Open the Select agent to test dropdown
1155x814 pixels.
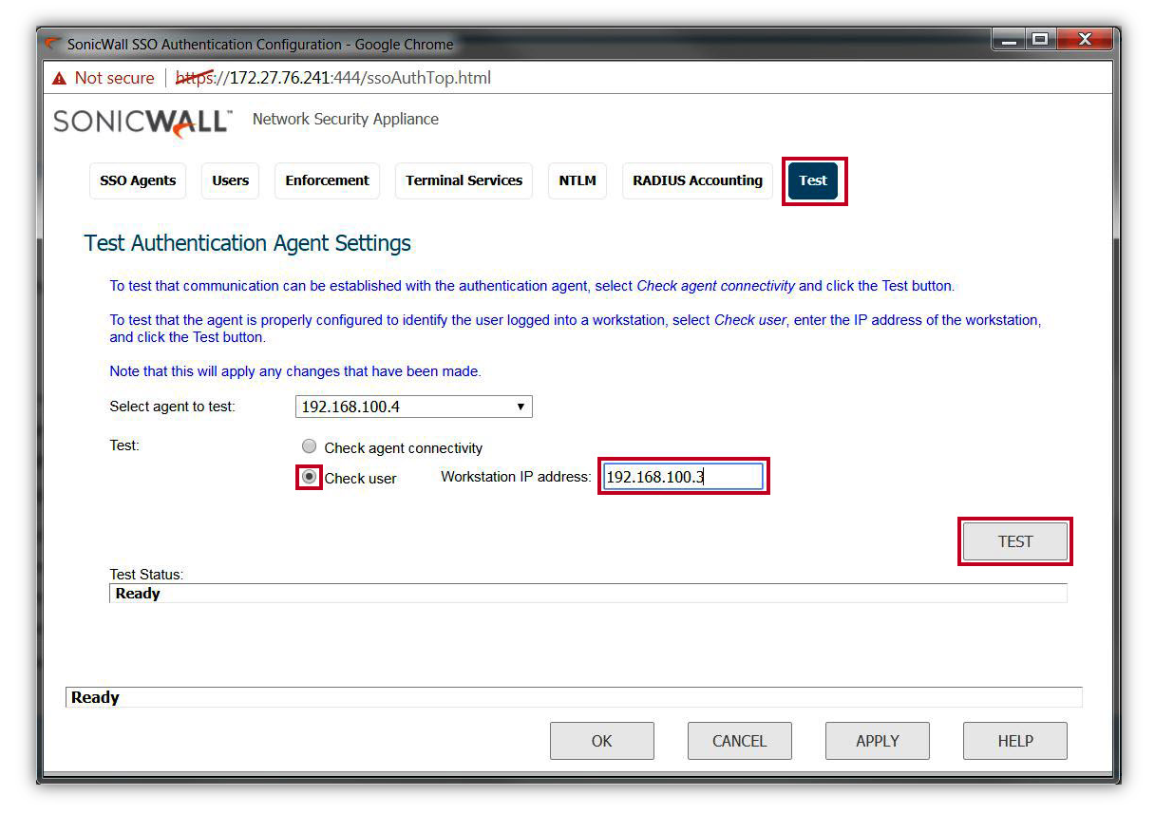[x=414, y=407]
